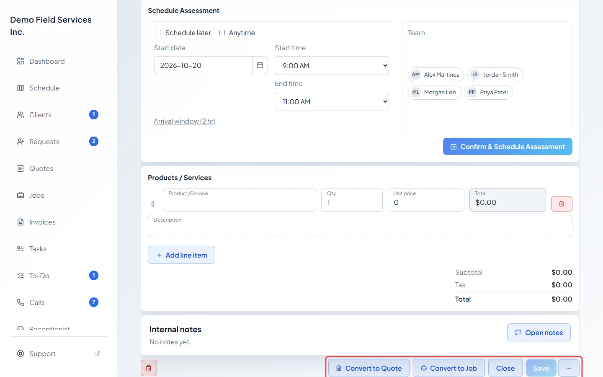Click Convert to Quote
Screen dimensions: 603x377
[x=369, y=368]
